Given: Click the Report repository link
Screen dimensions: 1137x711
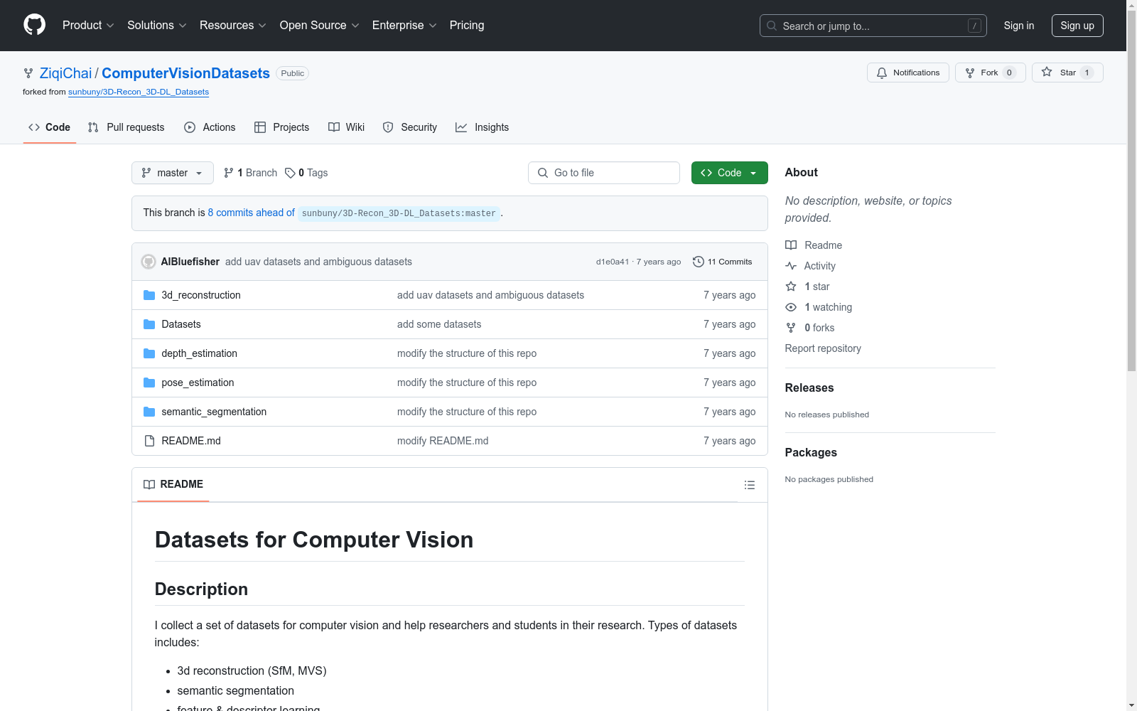Looking at the screenshot, I should point(823,348).
